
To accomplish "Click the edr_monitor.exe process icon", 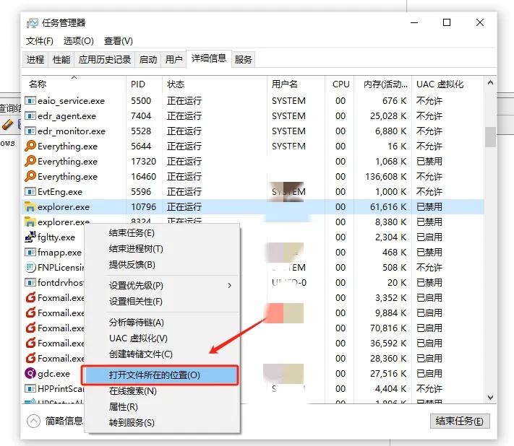I will (30, 131).
